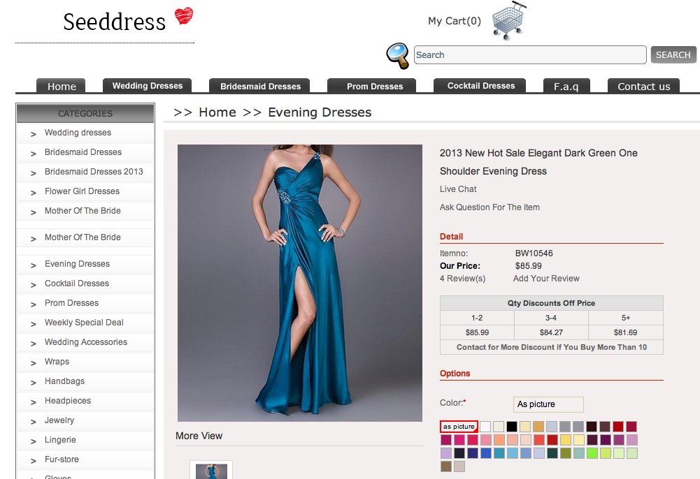The image size is (700, 479).
Task: Select the 'as picture' color option
Action: 459,427
